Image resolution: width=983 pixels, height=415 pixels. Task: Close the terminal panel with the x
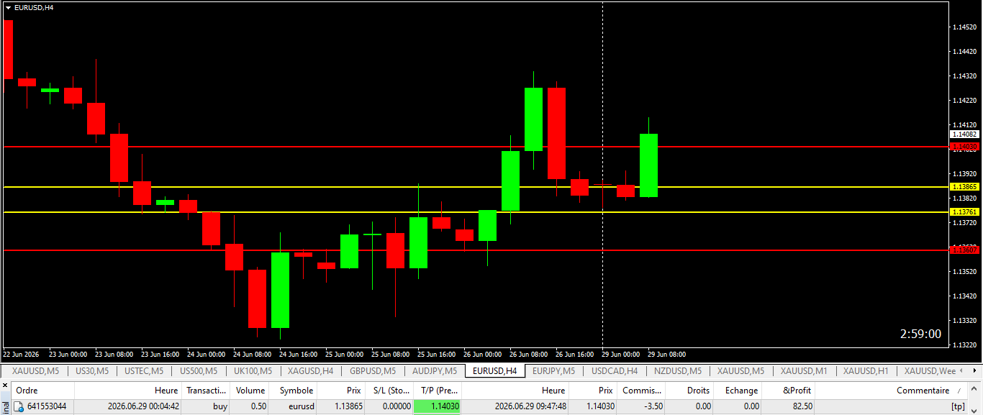click(5, 386)
